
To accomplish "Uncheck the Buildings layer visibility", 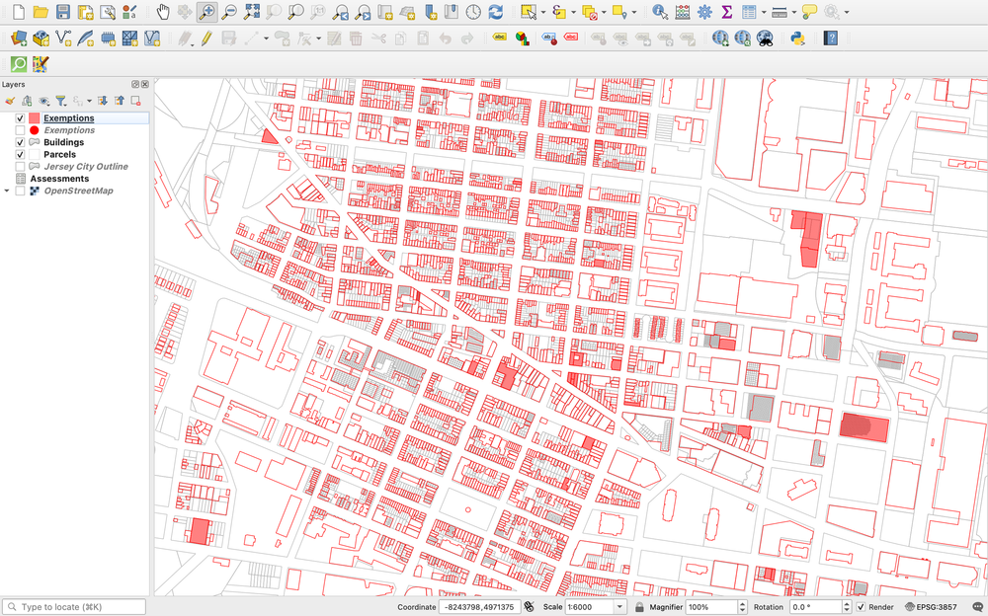I will pos(20,142).
